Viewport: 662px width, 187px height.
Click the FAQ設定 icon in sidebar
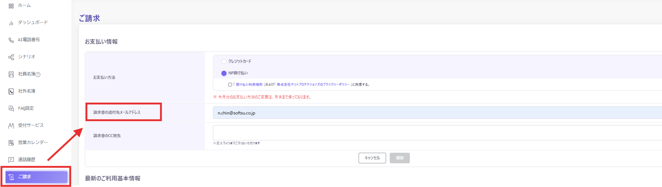pos(11,108)
